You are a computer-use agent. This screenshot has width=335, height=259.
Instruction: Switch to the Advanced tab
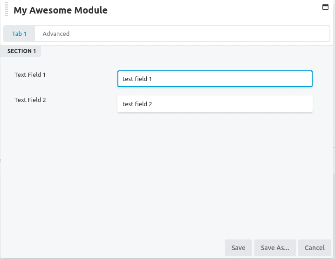pyautogui.click(x=56, y=34)
